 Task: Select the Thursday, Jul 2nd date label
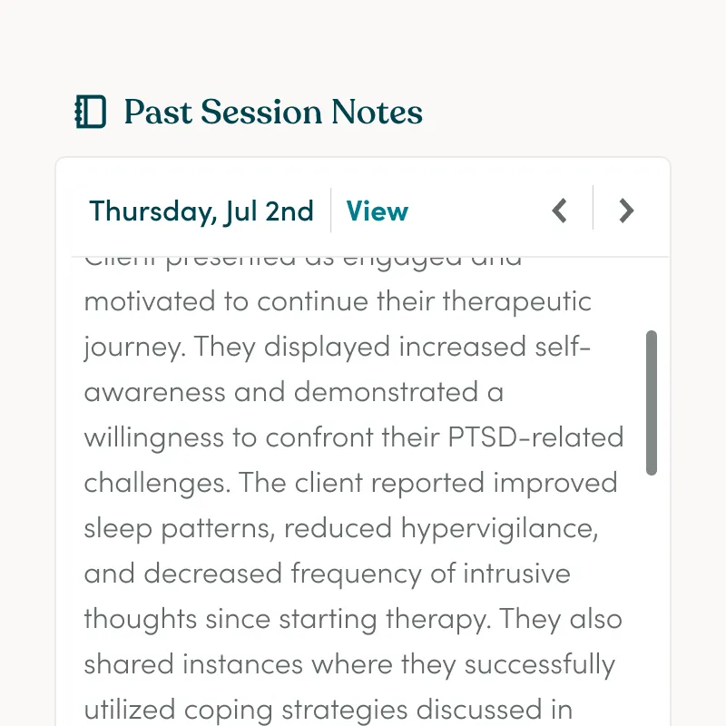[x=201, y=211]
